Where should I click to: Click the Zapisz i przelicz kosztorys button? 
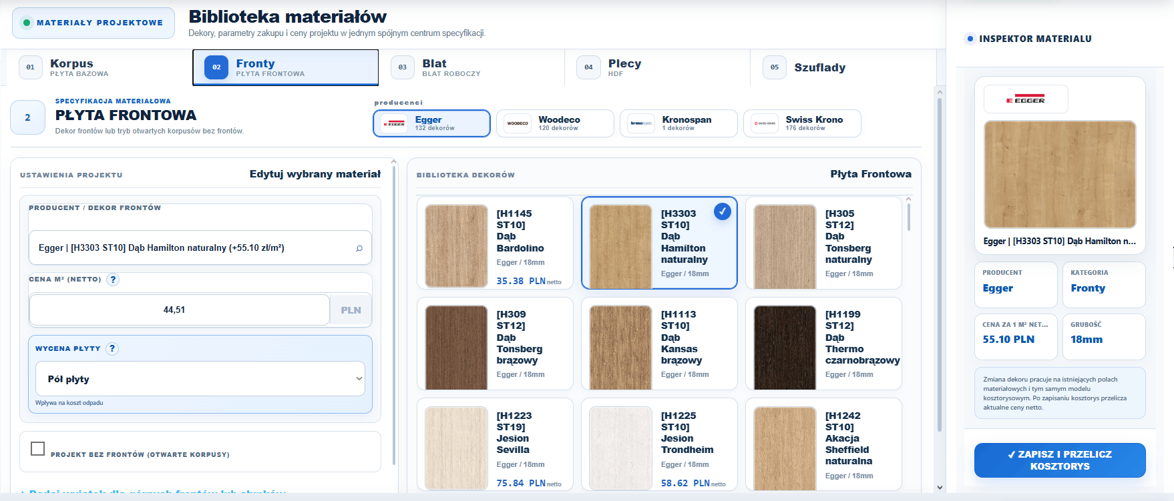(1060, 460)
